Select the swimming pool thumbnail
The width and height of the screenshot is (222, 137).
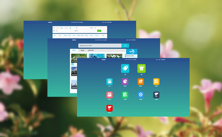point(97,56)
